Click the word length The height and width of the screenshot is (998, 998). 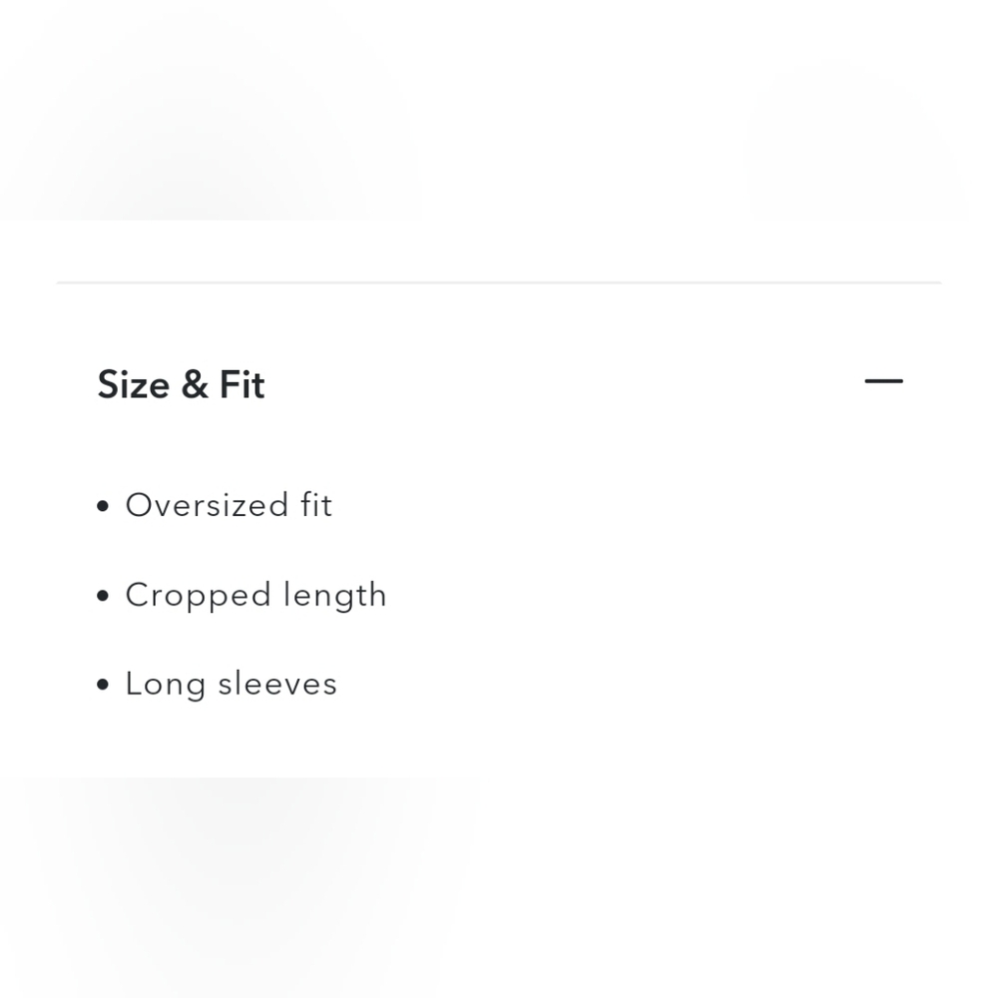coord(335,595)
